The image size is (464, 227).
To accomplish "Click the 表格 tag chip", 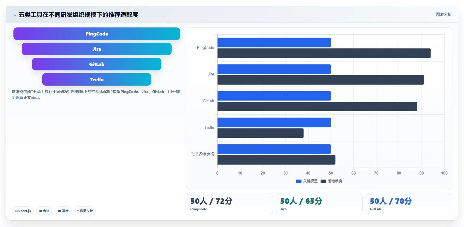I will coord(44,211).
